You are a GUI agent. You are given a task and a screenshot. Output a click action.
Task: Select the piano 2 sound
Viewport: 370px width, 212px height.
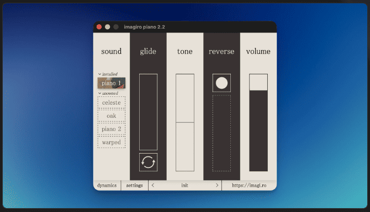click(112, 129)
